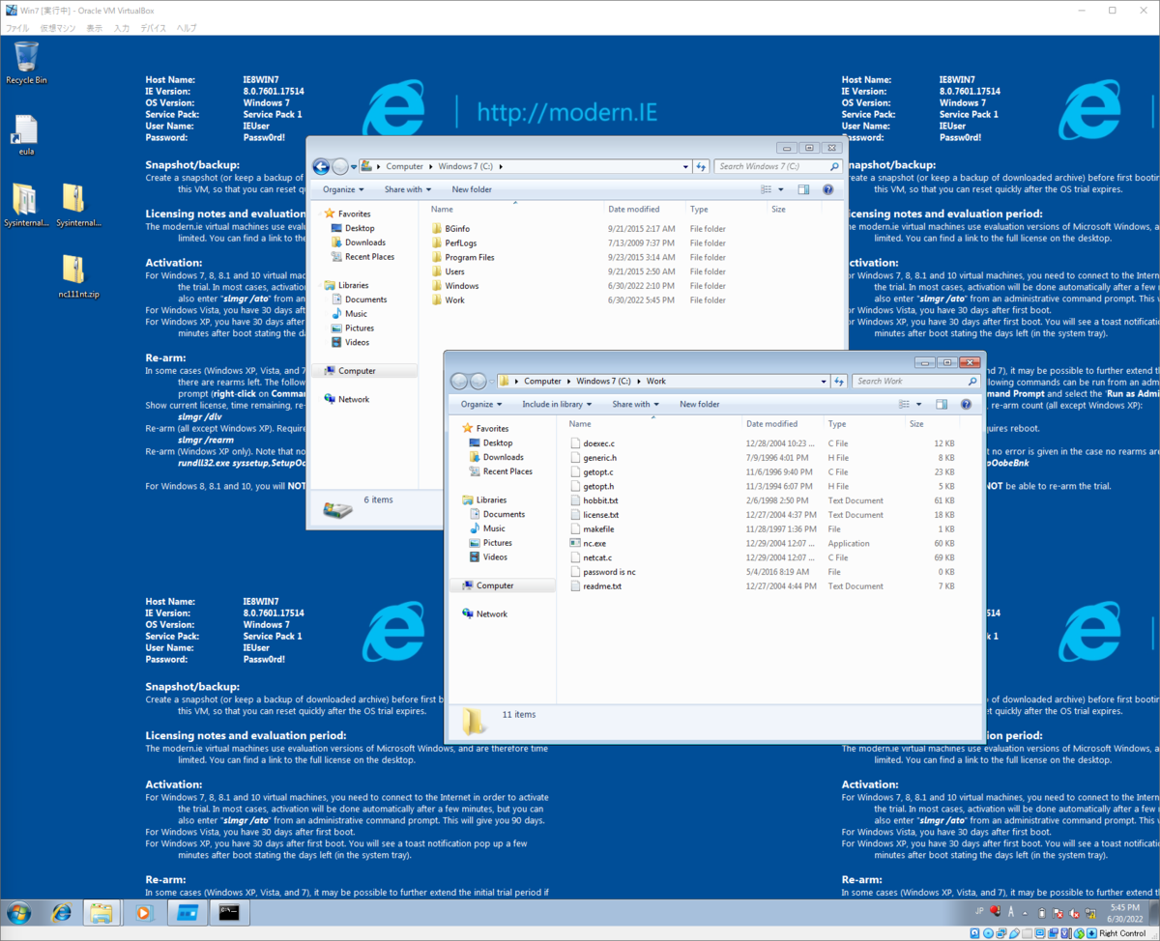Refresh the Work window address bar
Image resolution: width=1160 pixels, height=941 pixels.
click(839, 381)
